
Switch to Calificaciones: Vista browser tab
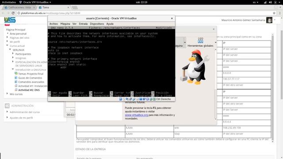(x=19, y=8)
